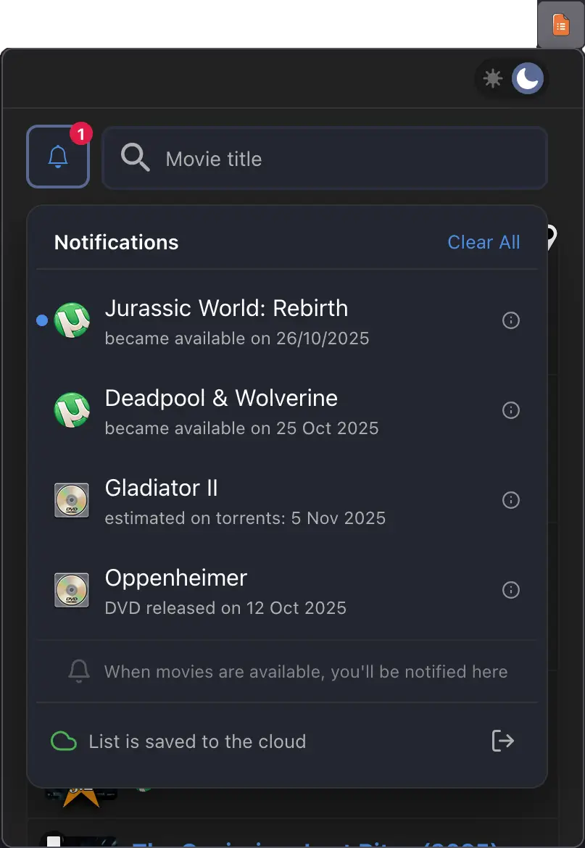Open the info icon for Jurassic World: Rebirth
Screen dimensions: 585x848
(511, 320)
